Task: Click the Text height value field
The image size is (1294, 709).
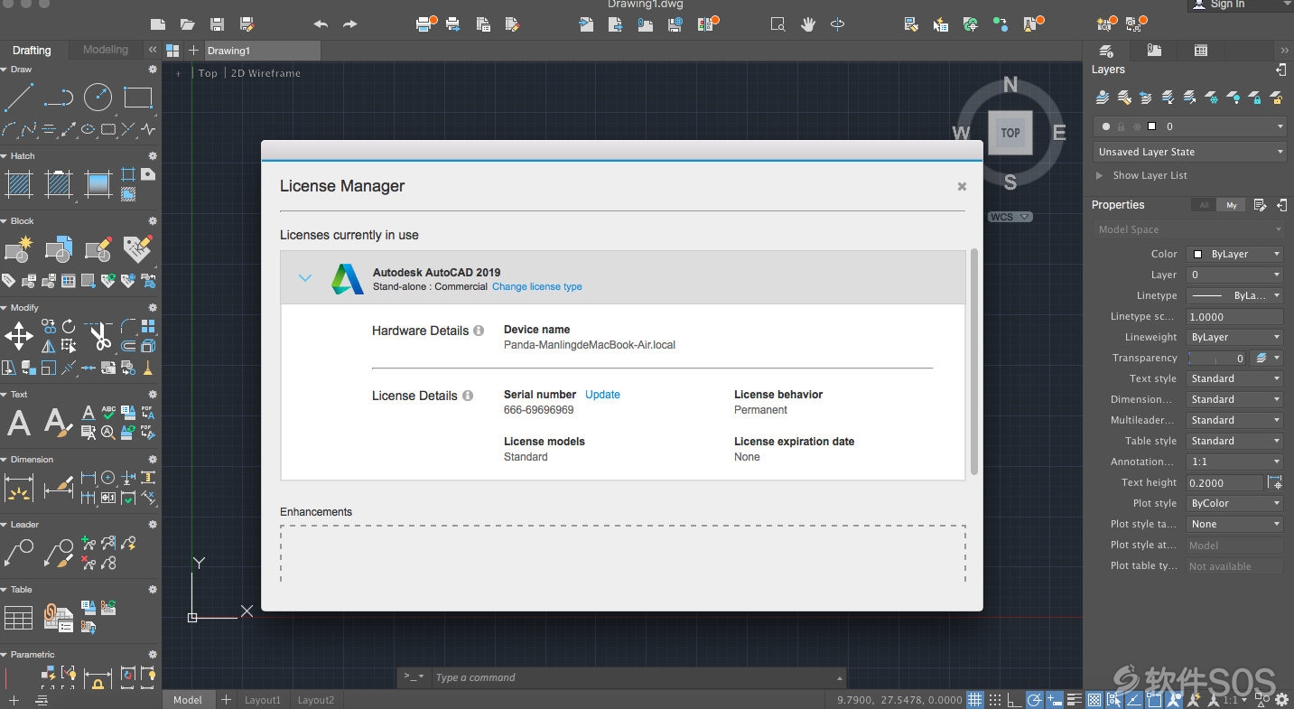Action: tap(1224, 483)
